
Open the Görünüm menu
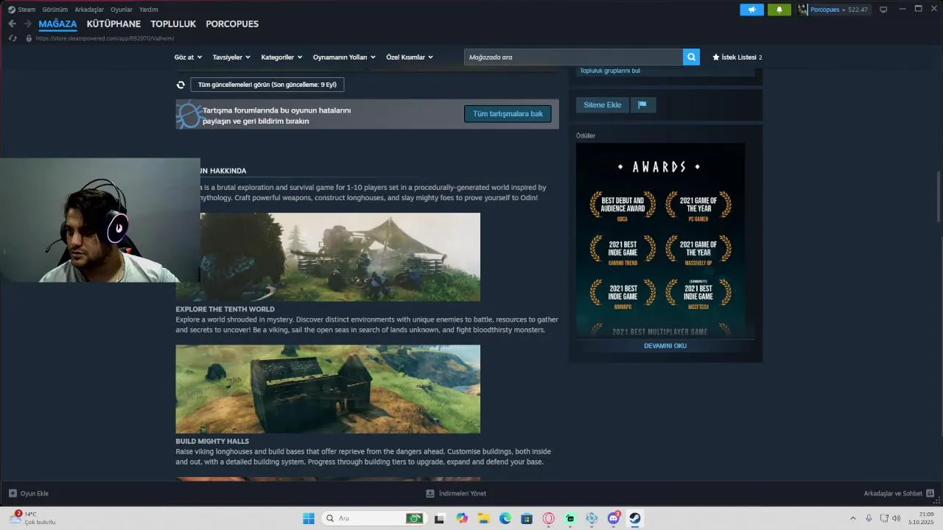pyautogui.click(x=55, y=10)
